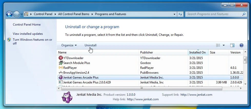Maximize the Programs and Features window
Screen dimensions: 251x109
(x=232, y=5)
